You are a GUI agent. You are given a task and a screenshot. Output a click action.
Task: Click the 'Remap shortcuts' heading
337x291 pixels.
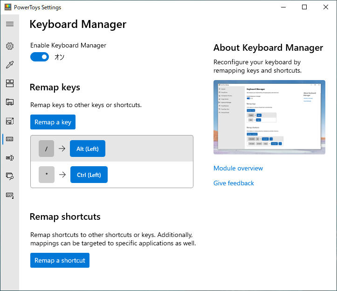pos(65,217)
